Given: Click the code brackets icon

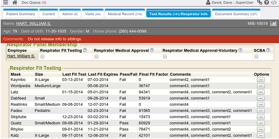Looking at the screenshot, I should point(274,3).
